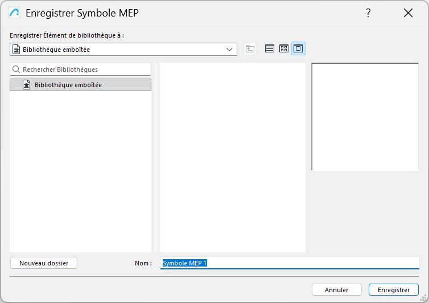This screenshot has height=303, width=429.
Task: Click the library icon in tree row
Action: (27, 85)
